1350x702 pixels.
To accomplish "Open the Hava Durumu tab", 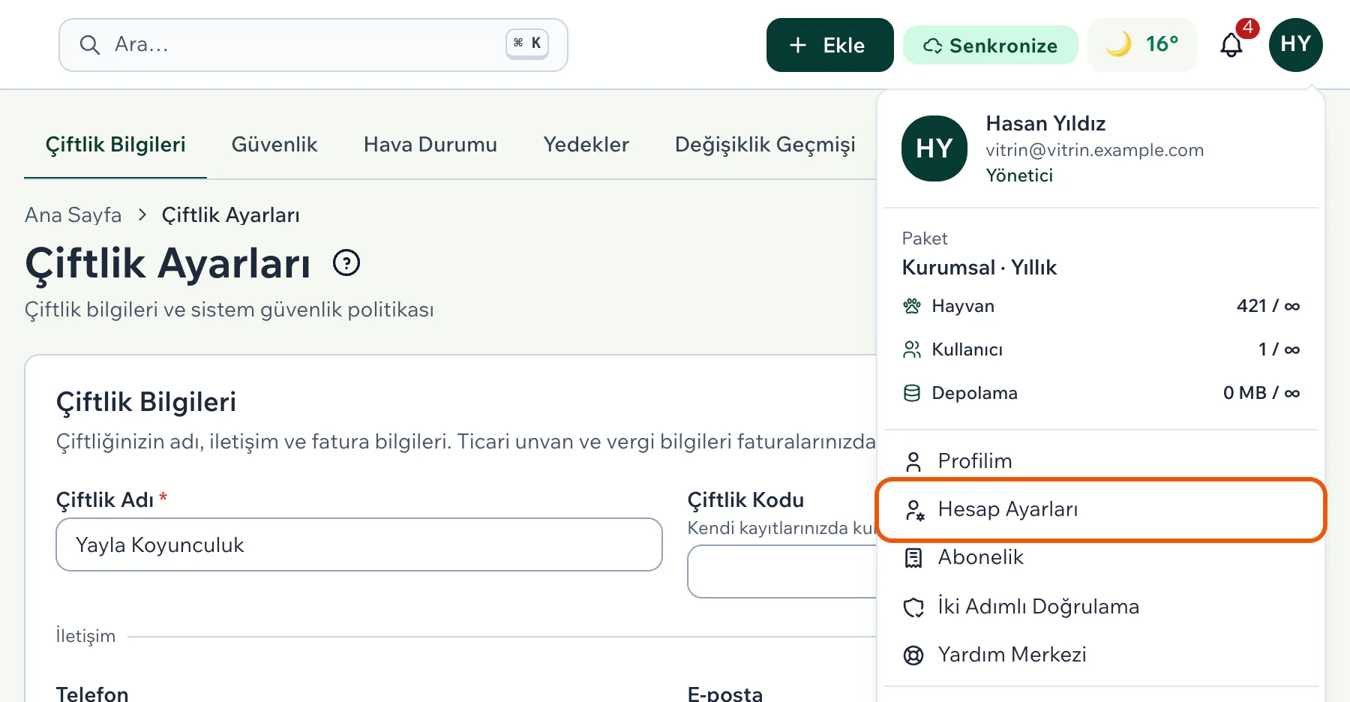I will tap(430, 144).
